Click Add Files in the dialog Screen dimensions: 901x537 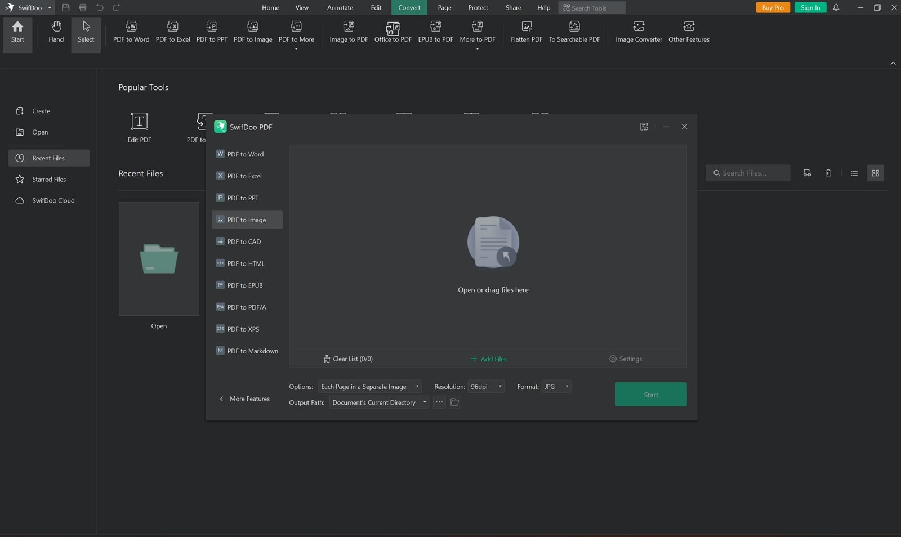coord(488,359)
